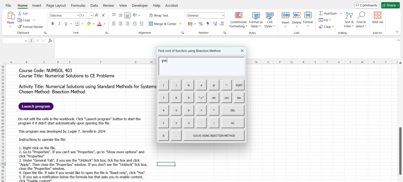Click the yellow Fill Color swatch

click(89, 24)
